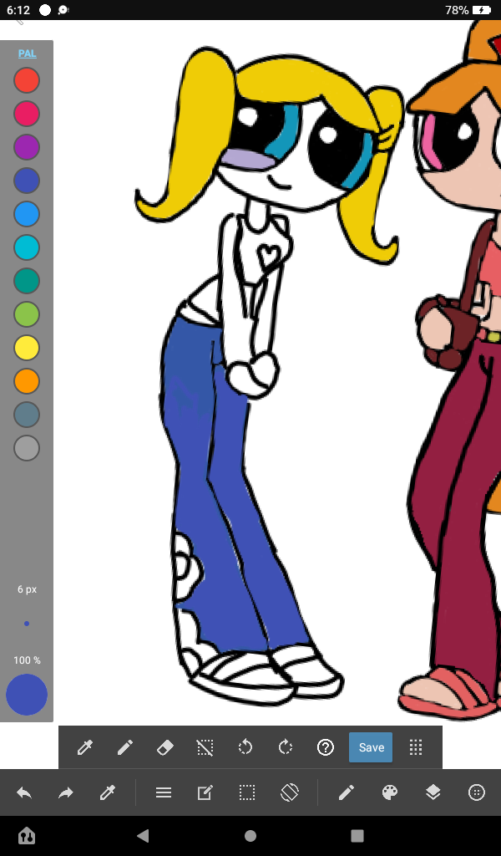Image resolution: width=501 pixels, height=856 pixels.
Task: Select the blue-grey palette color
Action: point(27,415)
